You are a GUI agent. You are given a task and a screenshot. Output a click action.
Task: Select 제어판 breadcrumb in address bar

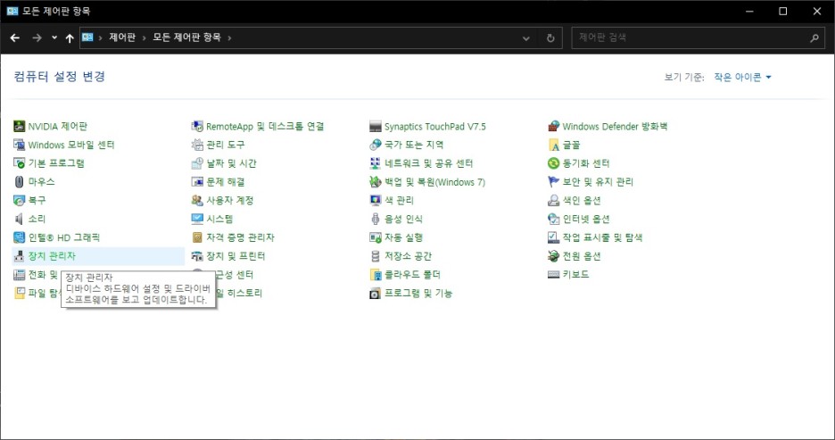[122, 37]
